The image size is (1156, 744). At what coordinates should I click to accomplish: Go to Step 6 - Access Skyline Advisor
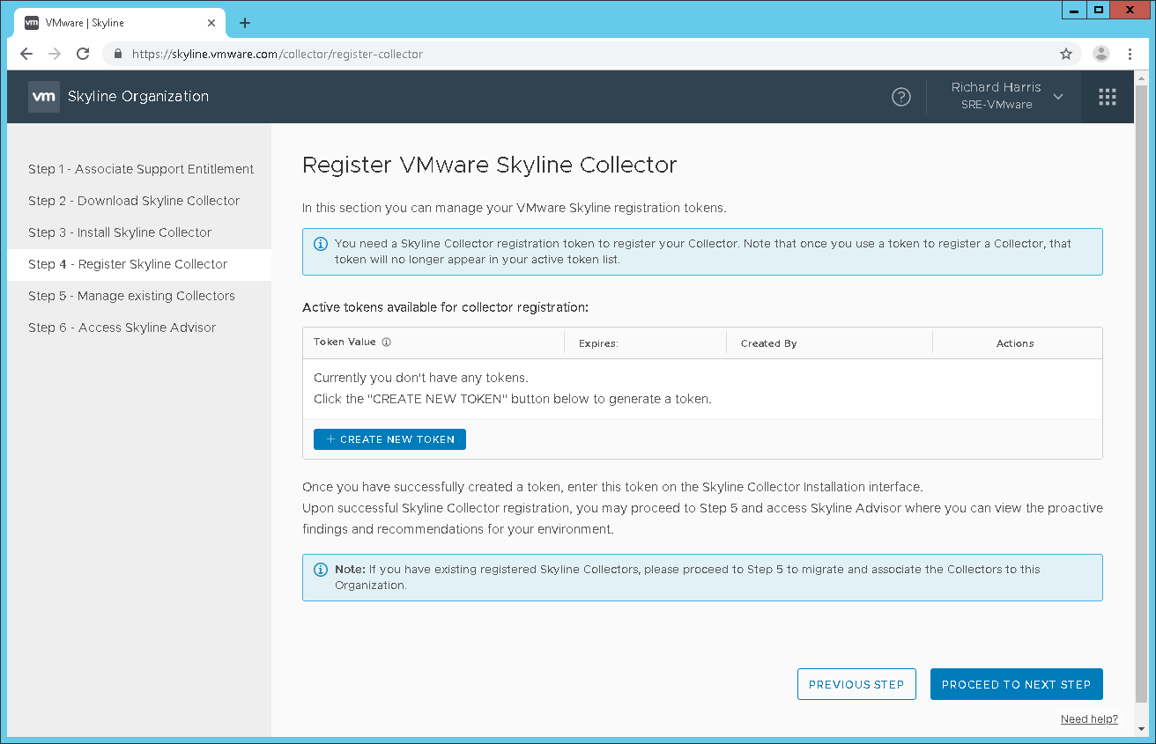pyautogui.click(x=122, y=328)
